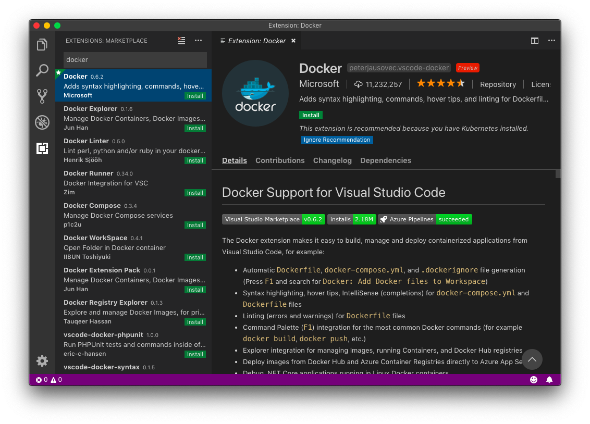Install Docker Explorer extension
The height and width of the screenshot is (424, 590).
pyautogui.click(x=195, y=128)
